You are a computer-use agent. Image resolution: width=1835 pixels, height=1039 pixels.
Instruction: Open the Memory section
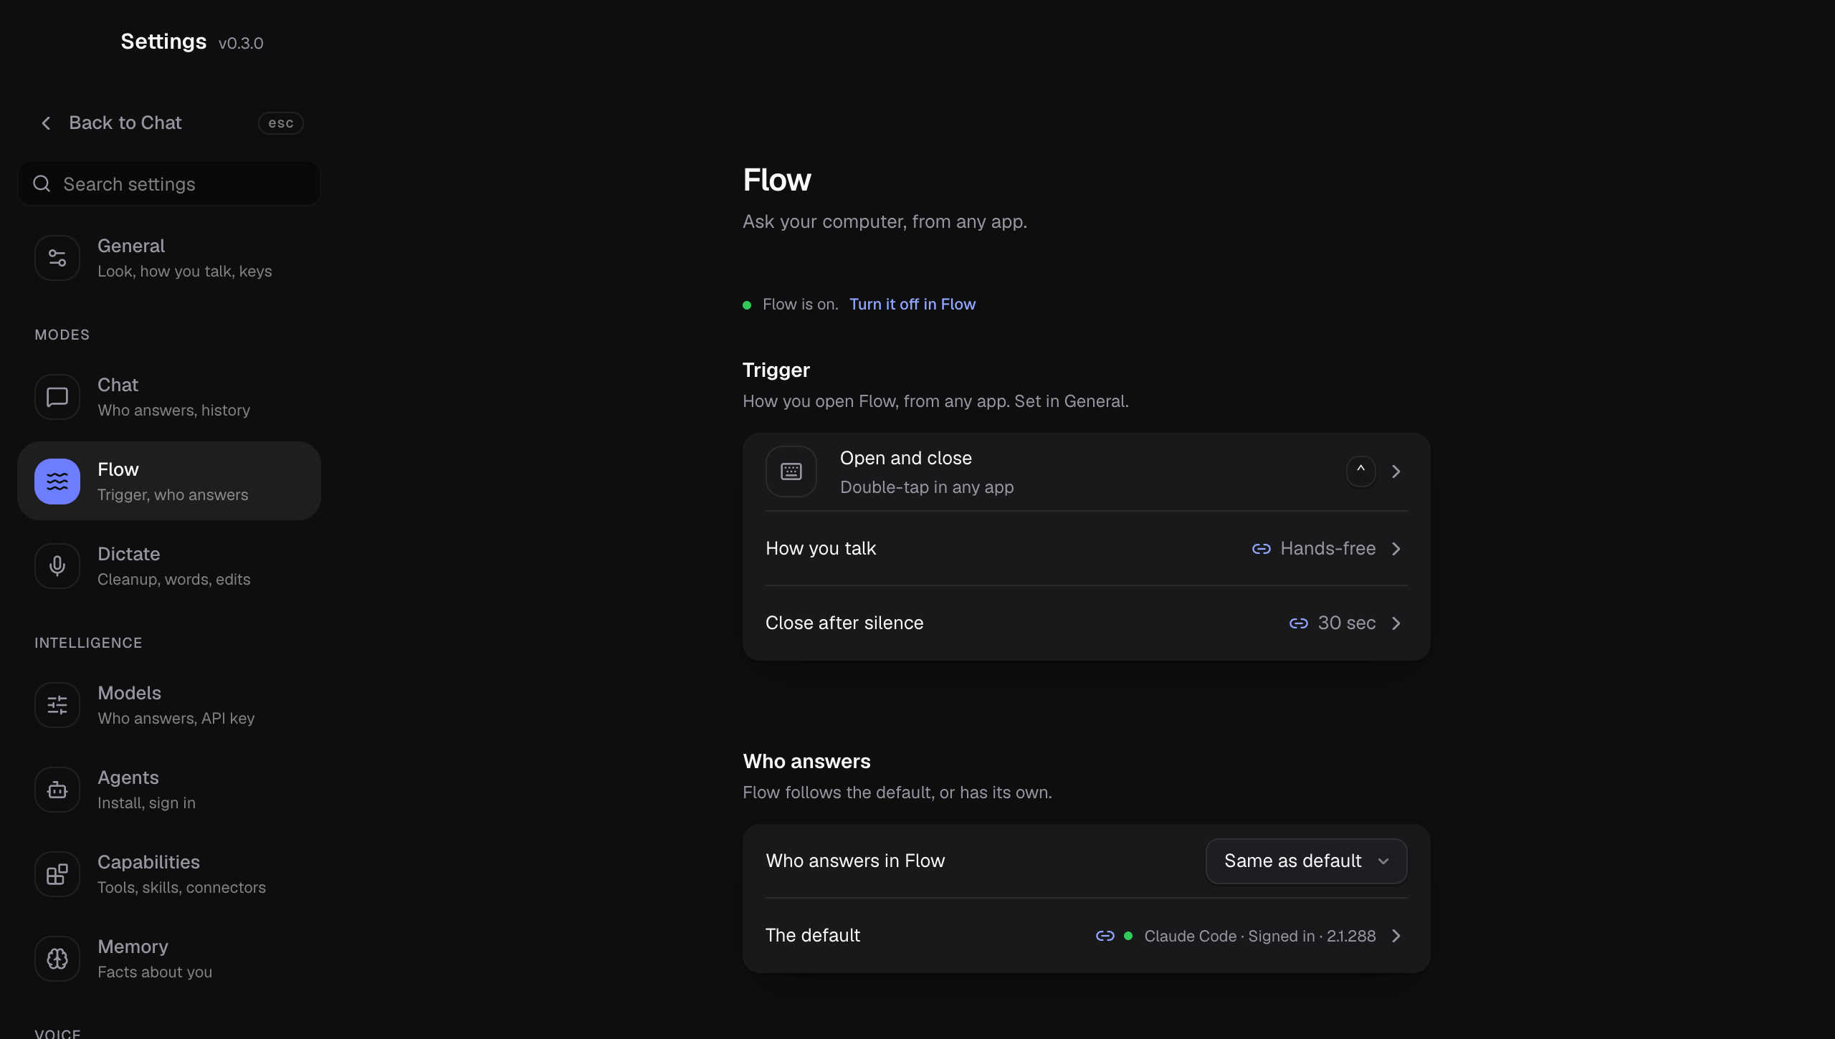coord(169,959)
